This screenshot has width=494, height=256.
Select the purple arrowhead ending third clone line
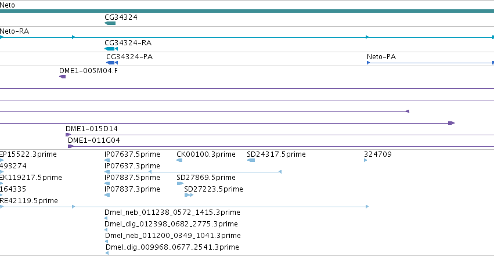click(x=408, y=111)
